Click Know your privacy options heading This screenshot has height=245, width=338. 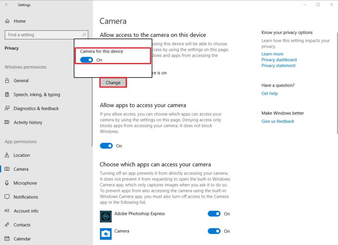[287, 32]
